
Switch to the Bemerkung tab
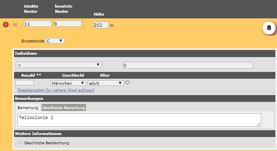tap(28, 107)
